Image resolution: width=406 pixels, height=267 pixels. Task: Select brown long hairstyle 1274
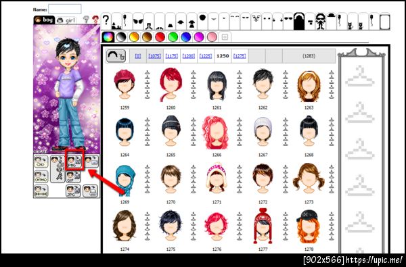(125, 226)
